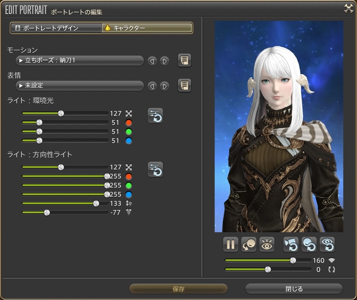Viewport: 357px width, 300px height.
Task: Click the 保存 save button
Action: click(178, 289)
